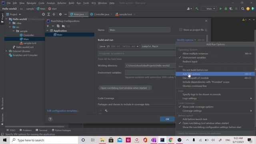Open the Build menu
The width and height of the screenshot is (256, 144).
coord(71,3)
